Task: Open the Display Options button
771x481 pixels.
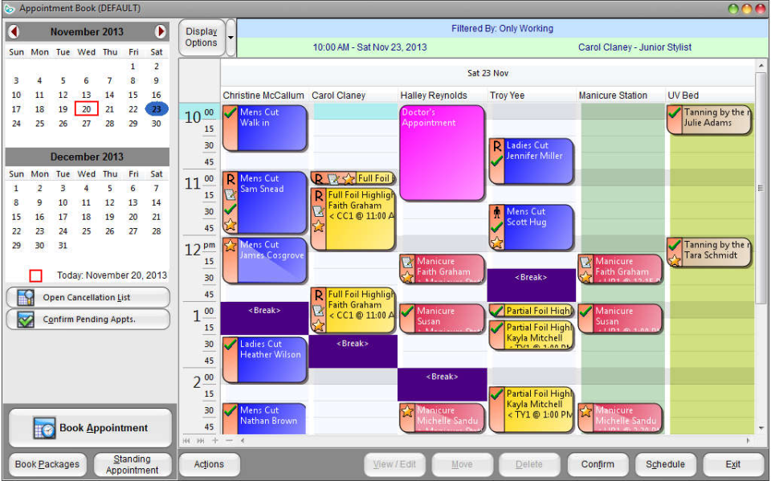Action: click(x=202, y=38)
